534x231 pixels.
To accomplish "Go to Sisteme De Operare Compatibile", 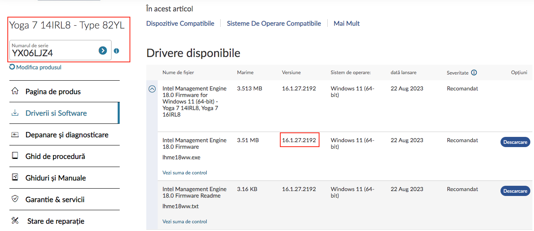I will pos(274,24).
